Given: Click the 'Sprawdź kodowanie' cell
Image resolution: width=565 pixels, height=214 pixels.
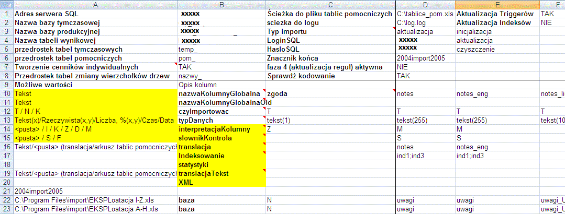Looking at the screenshot, I should point(331,76).
